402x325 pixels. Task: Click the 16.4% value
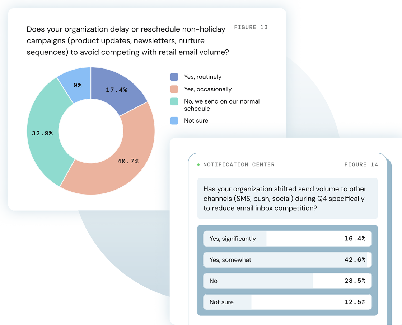click(355, 239)
